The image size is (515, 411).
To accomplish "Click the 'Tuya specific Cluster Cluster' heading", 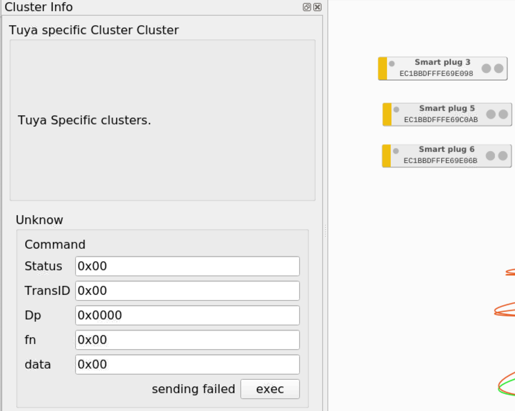I will pos(94,30).
